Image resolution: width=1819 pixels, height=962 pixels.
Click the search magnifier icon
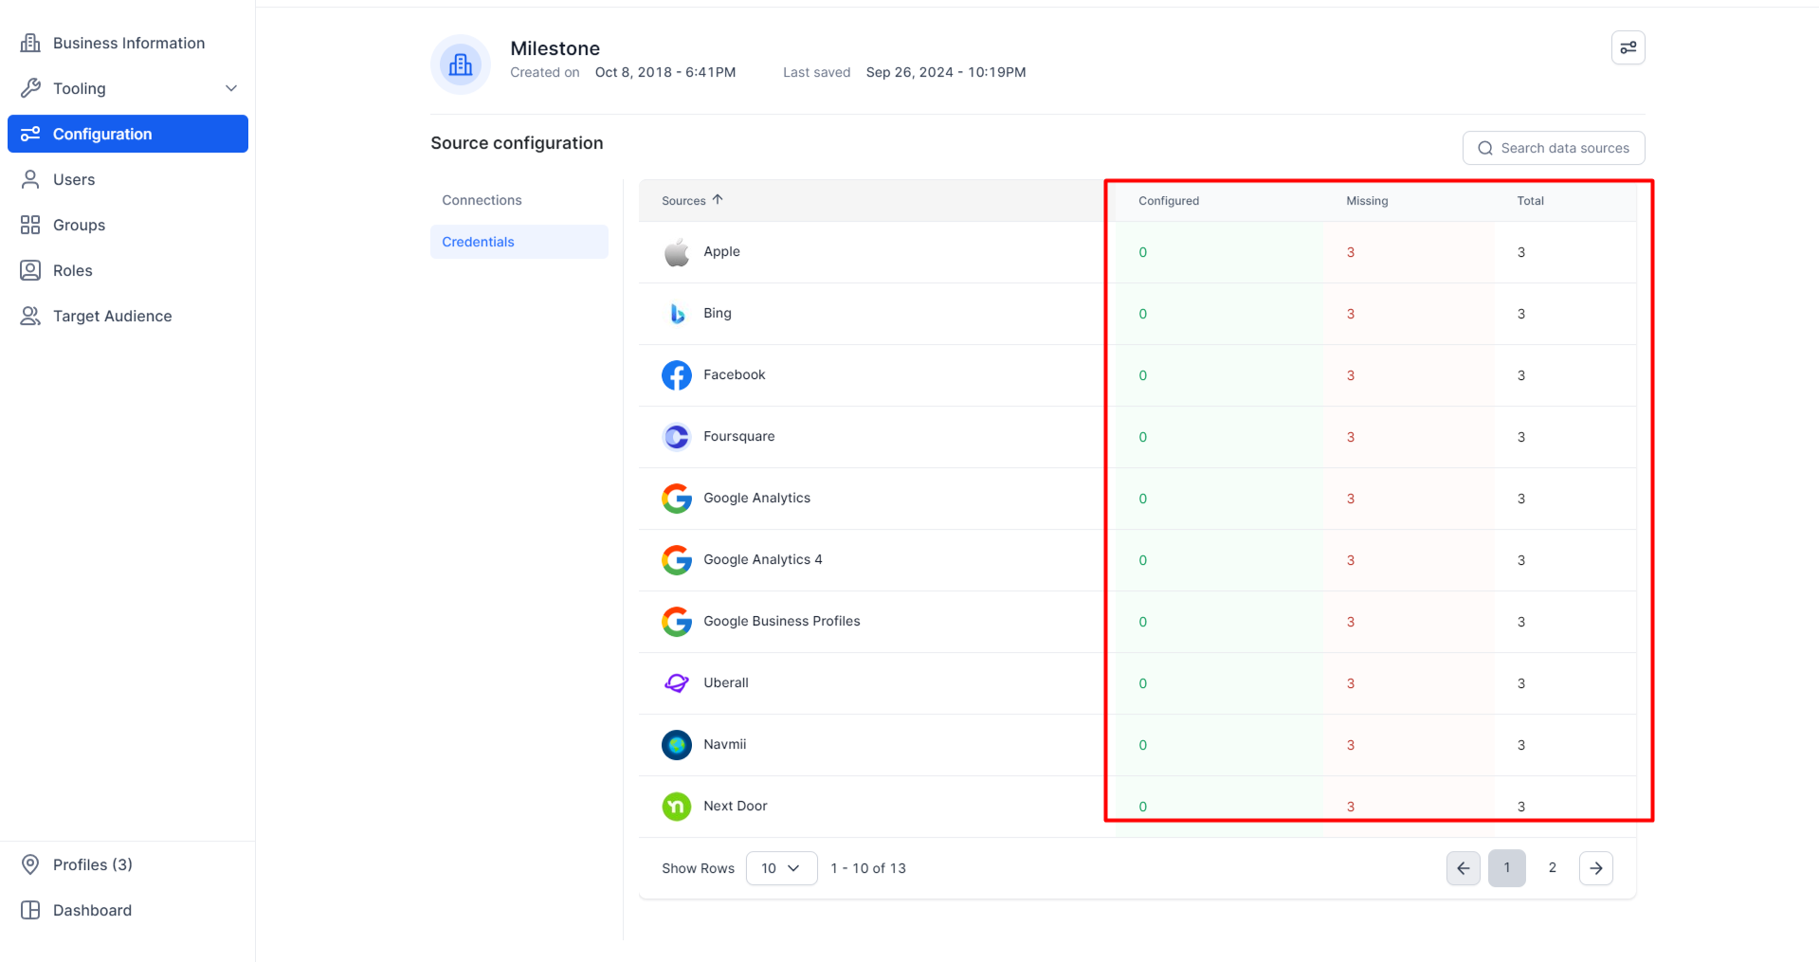coord(1485,148)
